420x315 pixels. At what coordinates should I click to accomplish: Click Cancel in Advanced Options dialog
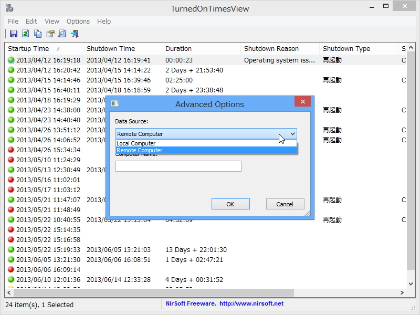285,204
